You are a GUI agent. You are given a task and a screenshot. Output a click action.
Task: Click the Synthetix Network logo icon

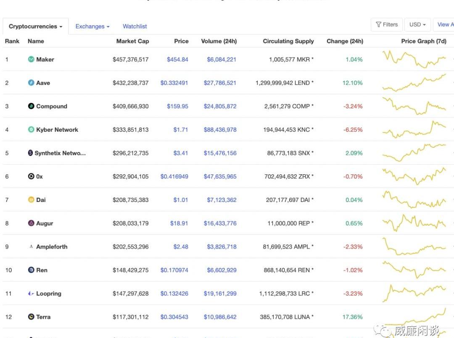30,153
